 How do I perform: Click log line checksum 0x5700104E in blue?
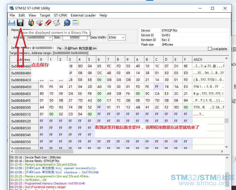[54, 172]
